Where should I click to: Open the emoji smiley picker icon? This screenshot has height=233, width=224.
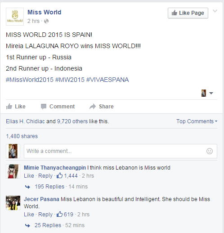pos(210,151)
